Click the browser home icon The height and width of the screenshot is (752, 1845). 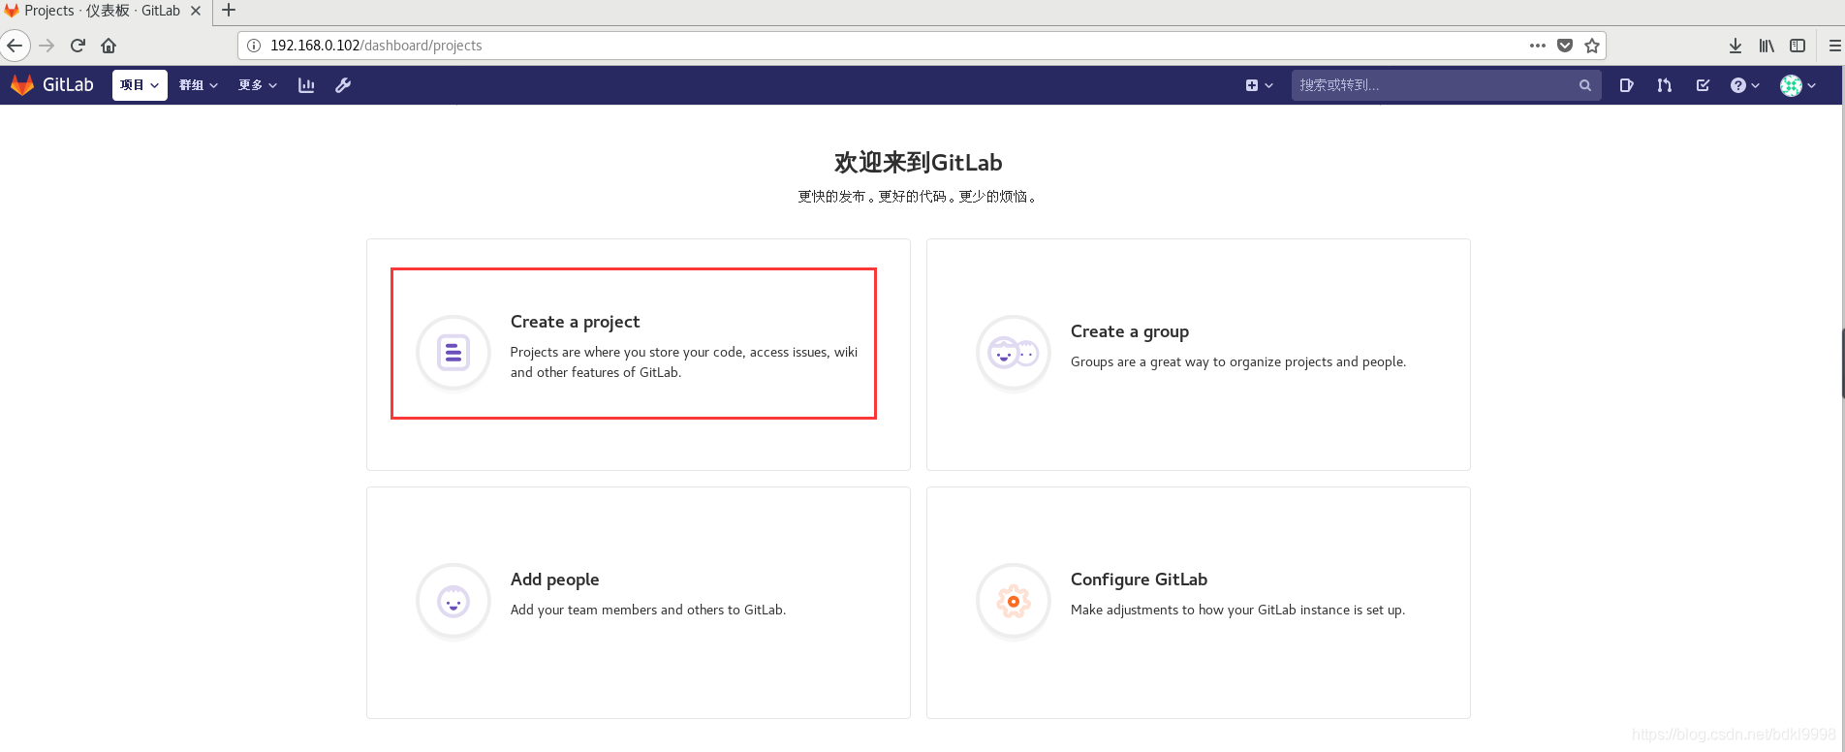point(109,46)
